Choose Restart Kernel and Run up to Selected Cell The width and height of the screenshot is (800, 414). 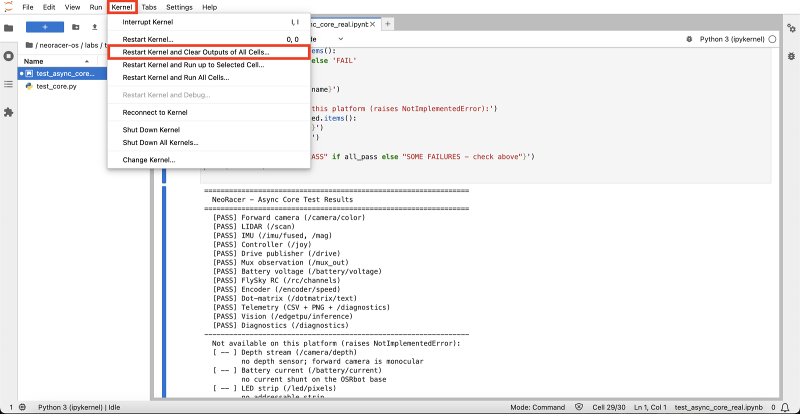point(209,65)
